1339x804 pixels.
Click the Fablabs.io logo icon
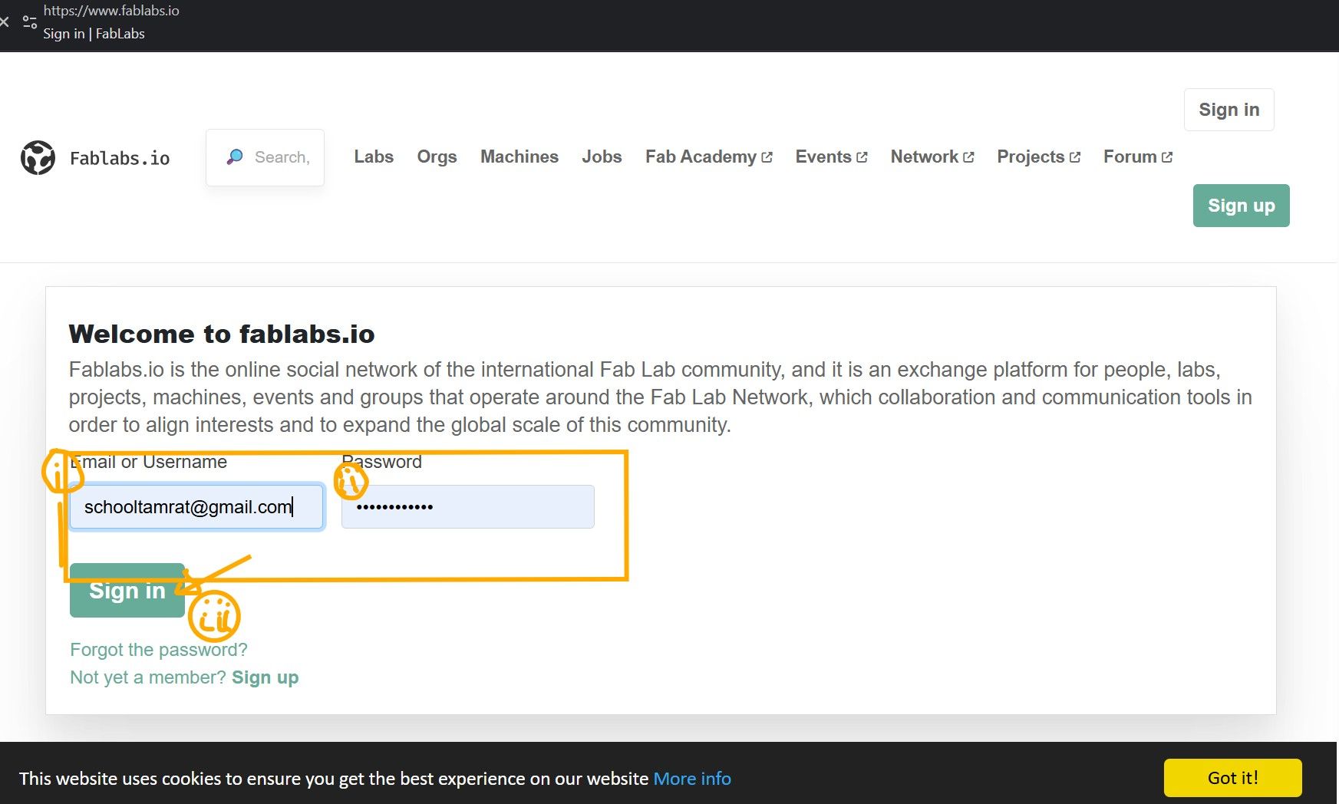coord(38,158)
